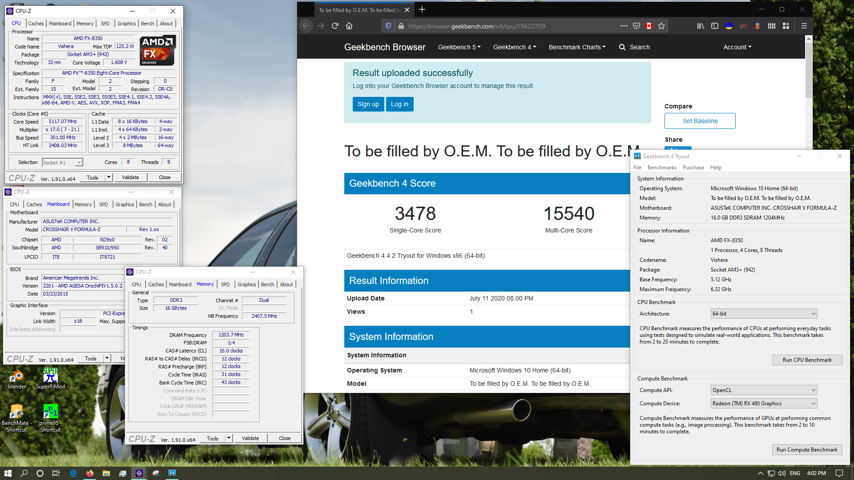Click the Firefox back arrow

tap(306, 26)
